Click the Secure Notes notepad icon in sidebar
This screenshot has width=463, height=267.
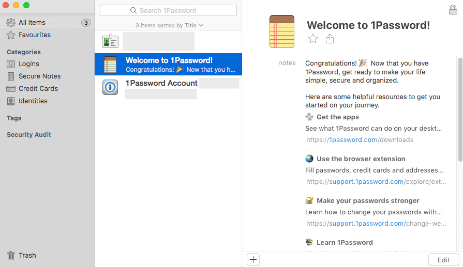11,76
